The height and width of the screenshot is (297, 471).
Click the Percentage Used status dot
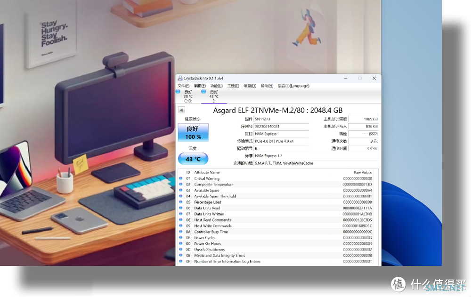(x=181, y=202)
